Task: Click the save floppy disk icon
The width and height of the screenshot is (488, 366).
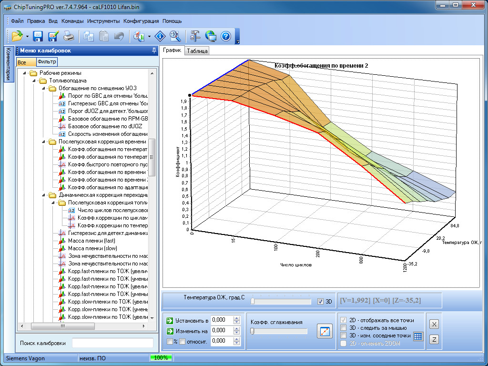Action: pos(38,36)
